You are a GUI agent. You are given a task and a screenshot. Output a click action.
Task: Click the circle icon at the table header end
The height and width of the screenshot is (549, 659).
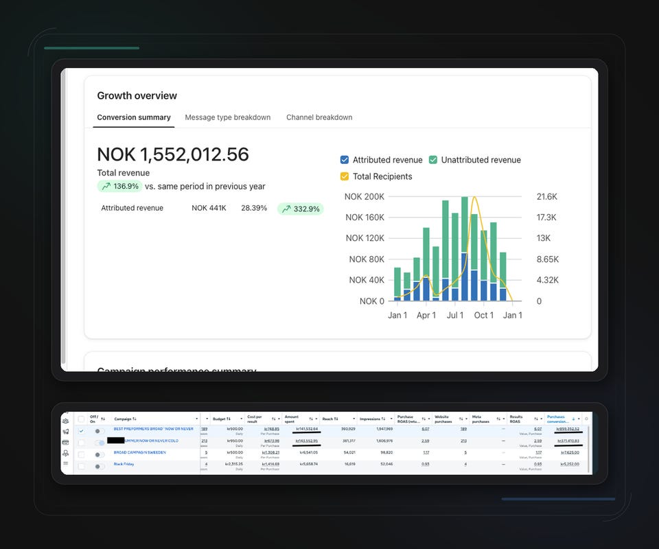[586, 419]
